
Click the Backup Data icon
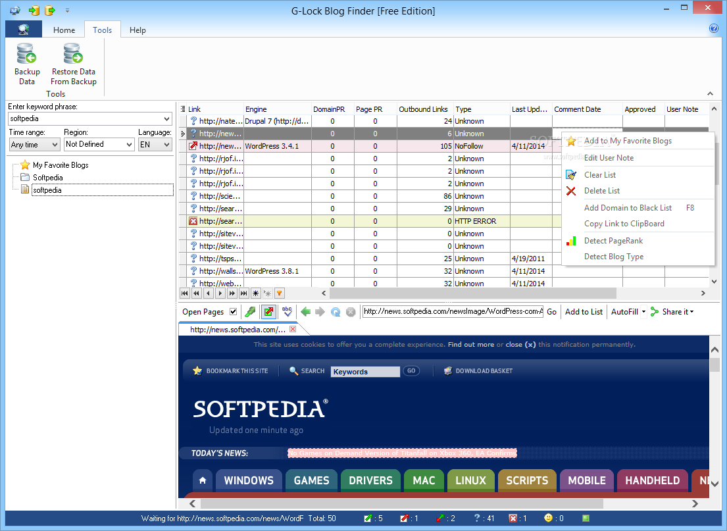tap(27, 64)
